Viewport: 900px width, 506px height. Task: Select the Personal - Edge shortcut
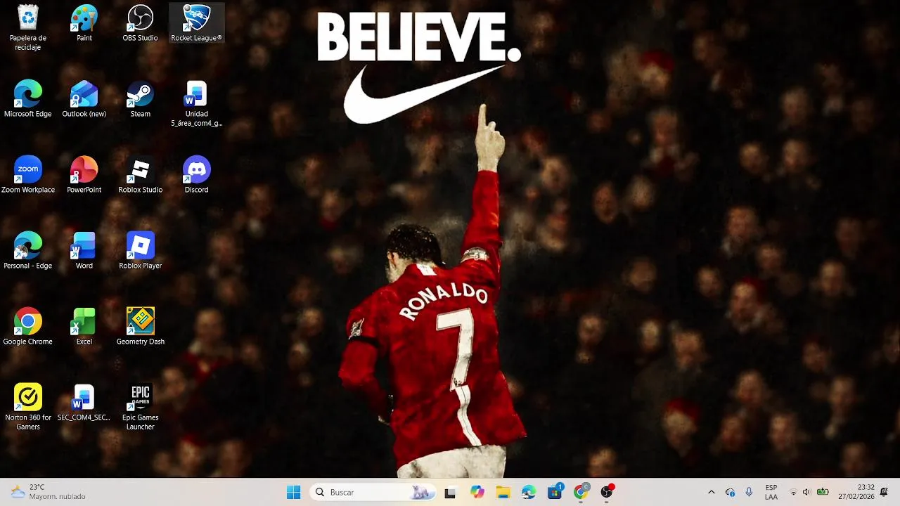tap(28, 251)
